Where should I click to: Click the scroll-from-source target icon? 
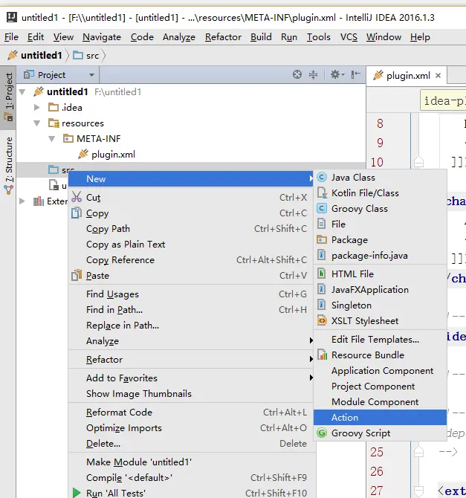click(297, 74)
